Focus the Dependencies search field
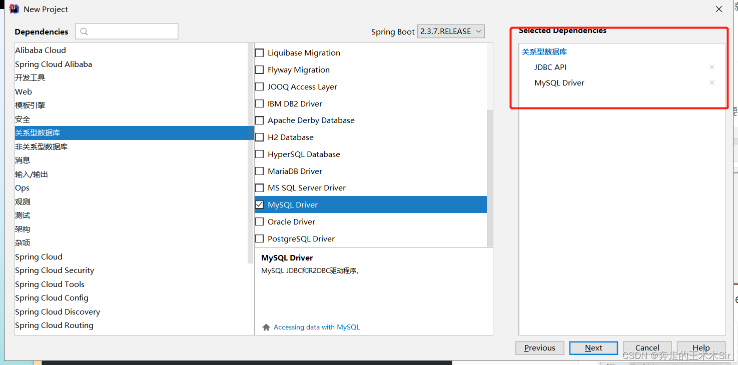The width and height of the screenshot is (738, 365). (x=127, y=31)
